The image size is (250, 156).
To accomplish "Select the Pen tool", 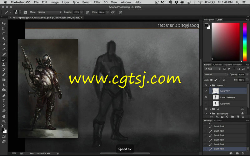I will (4, 95).
